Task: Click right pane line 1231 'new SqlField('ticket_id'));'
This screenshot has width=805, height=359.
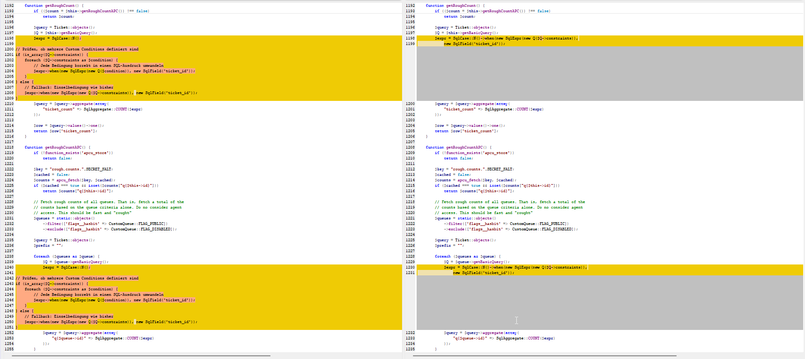Action: 484,273
